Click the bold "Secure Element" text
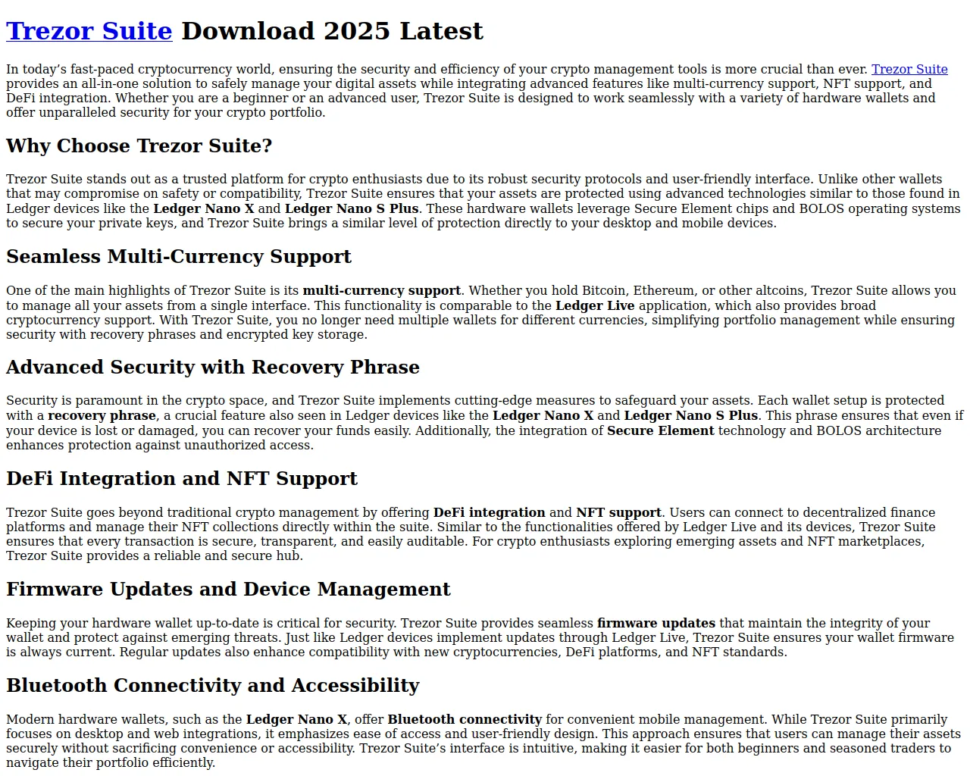Viewport: 970px width, 776px height. [661, 430]
